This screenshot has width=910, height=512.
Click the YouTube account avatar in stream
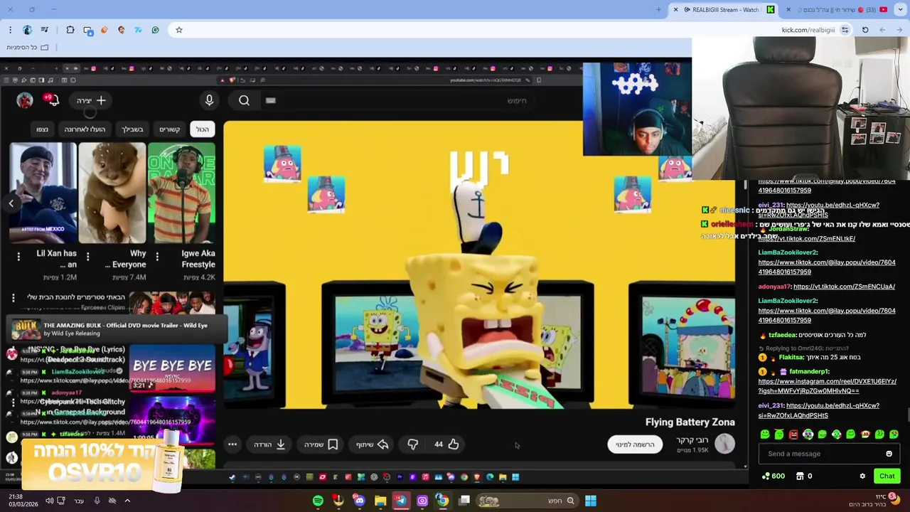pyautogui.click(x=25, y=100)
